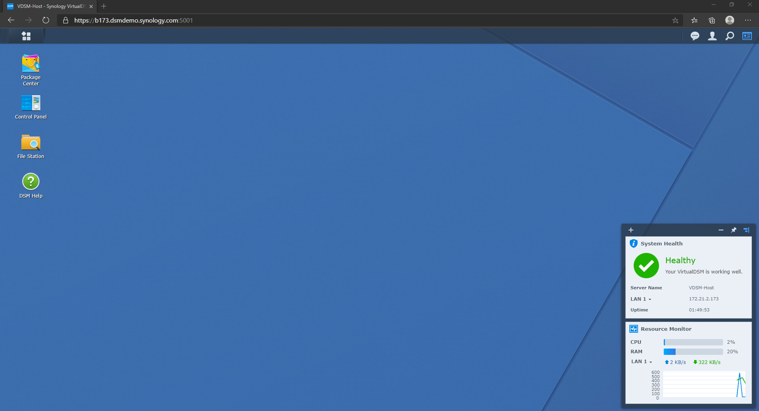
Task: Launch Control Panel from desktop
Action: 31,107
